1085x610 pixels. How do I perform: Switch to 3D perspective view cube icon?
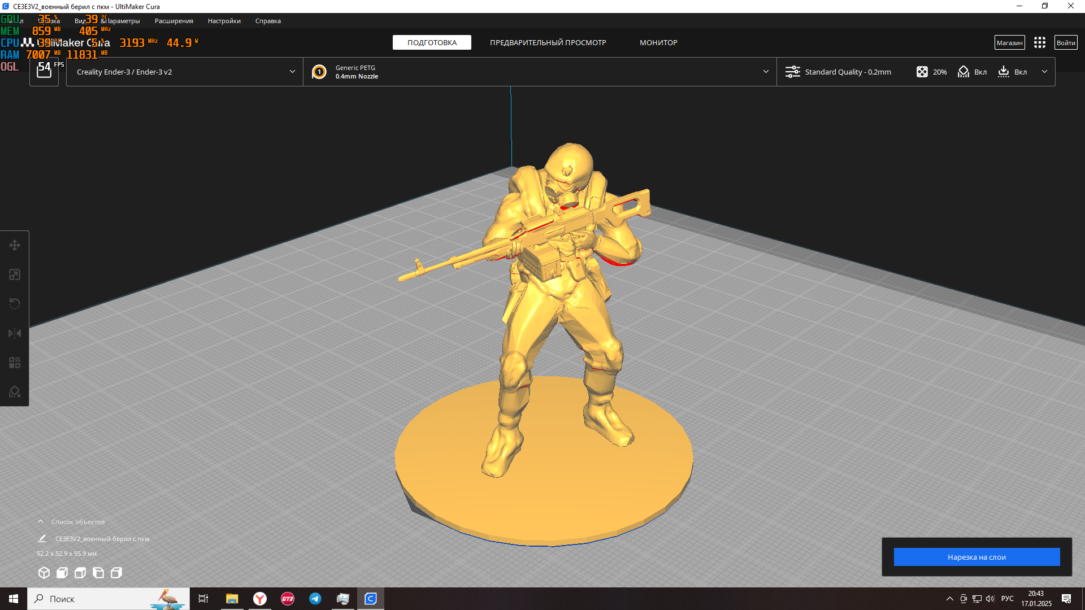tap(44, 573)
